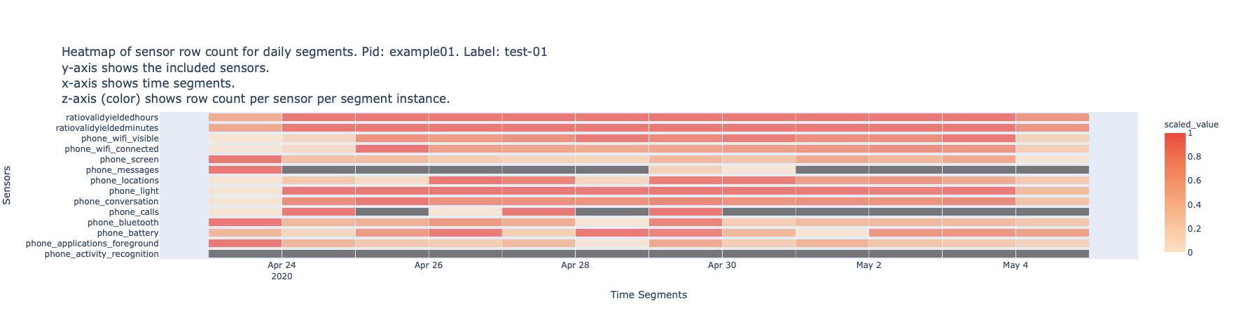This screenshot has height=315, width=1234.
Task: Select the phone_messages y-axis label
Action: pyautogui.click(x=122, y=170)
